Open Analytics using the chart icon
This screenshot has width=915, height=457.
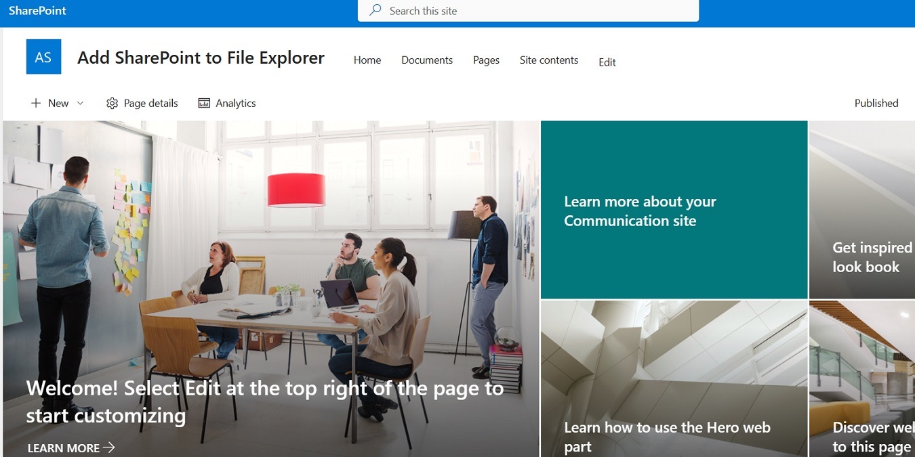point(204,102)
